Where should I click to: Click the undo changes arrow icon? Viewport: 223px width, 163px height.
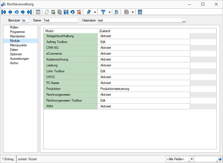coord(72,12)
